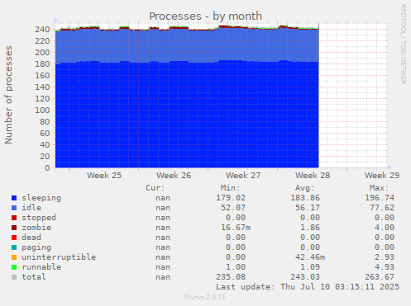Click the idle legend color swatch
411x306 pixels.
[x=14, y=208]
